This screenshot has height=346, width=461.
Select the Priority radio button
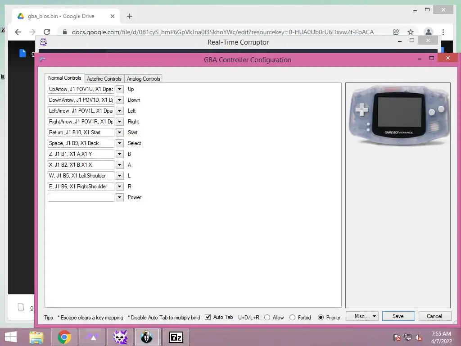pyautogui.click(x=321, y=318)
